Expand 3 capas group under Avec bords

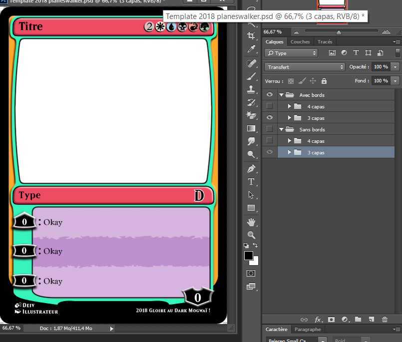(x=290, y=118)
